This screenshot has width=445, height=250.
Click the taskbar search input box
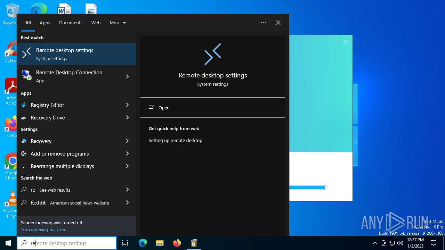click(67, 243)
